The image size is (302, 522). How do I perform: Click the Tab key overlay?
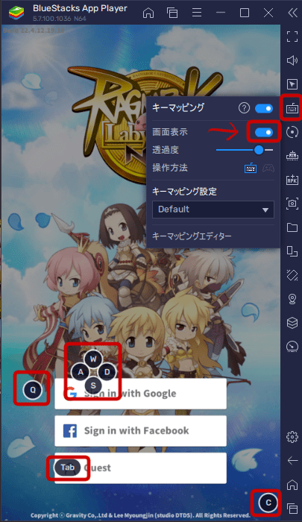click(x=68, y=468)
